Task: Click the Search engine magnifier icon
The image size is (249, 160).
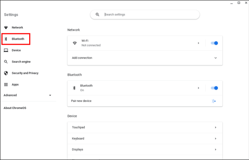Action: tap(6, 62)
